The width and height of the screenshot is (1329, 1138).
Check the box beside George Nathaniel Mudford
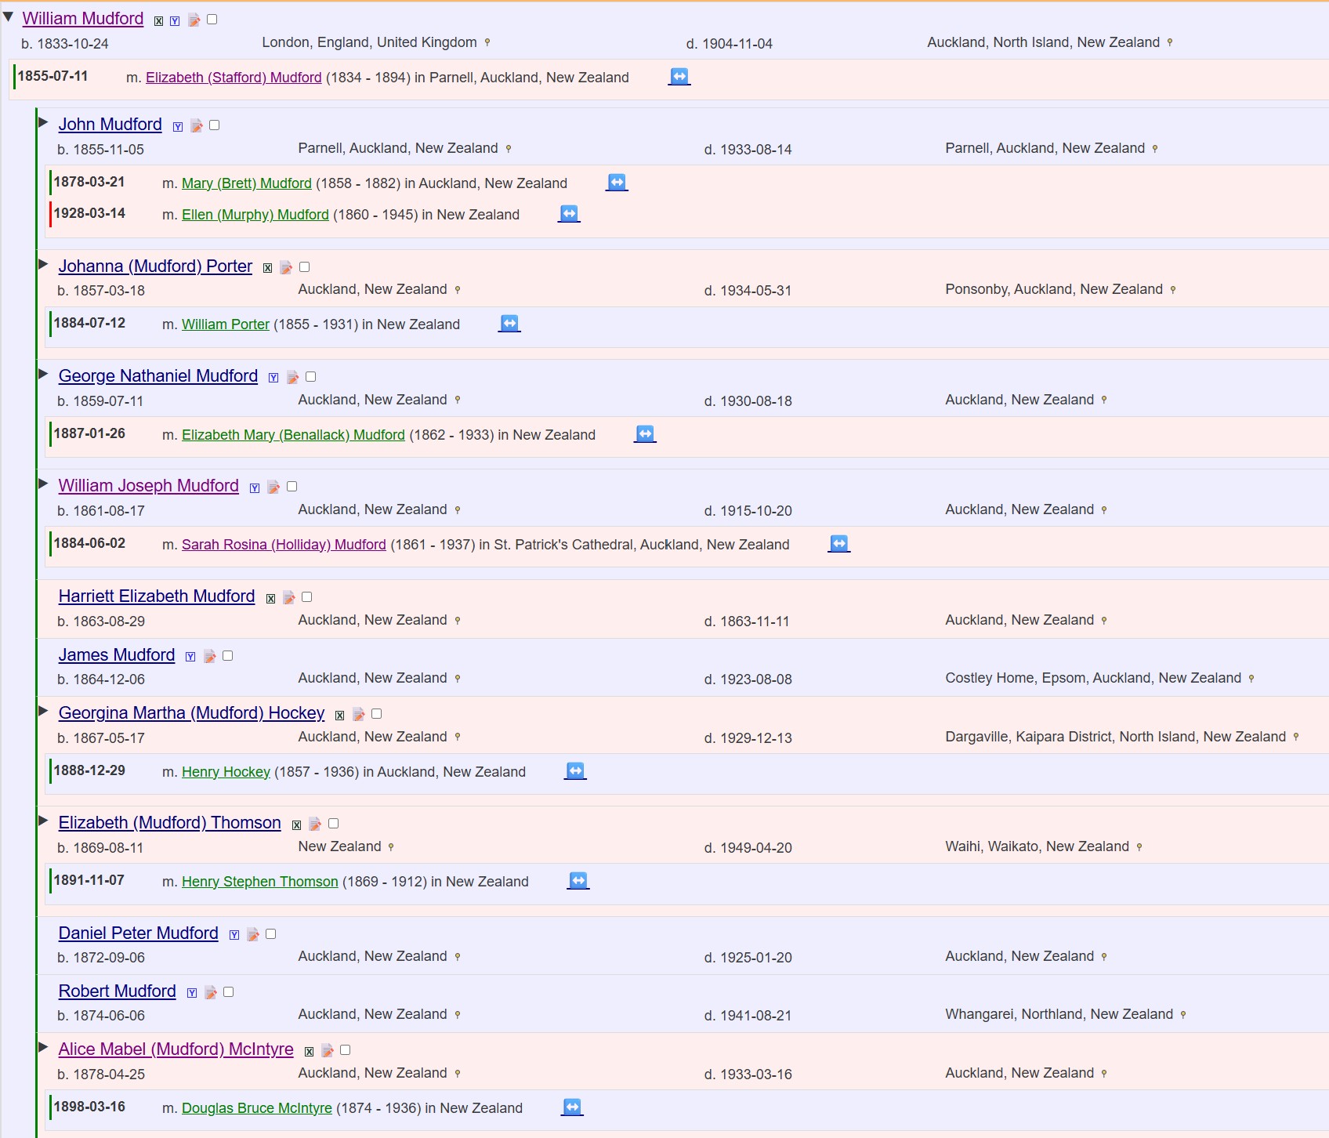pyautogui.click(x=310, y=377)
